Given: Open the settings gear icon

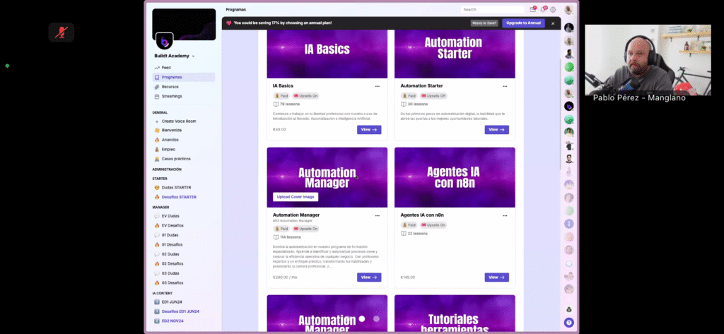Looking at the screenshot, I should click(553, 10).
